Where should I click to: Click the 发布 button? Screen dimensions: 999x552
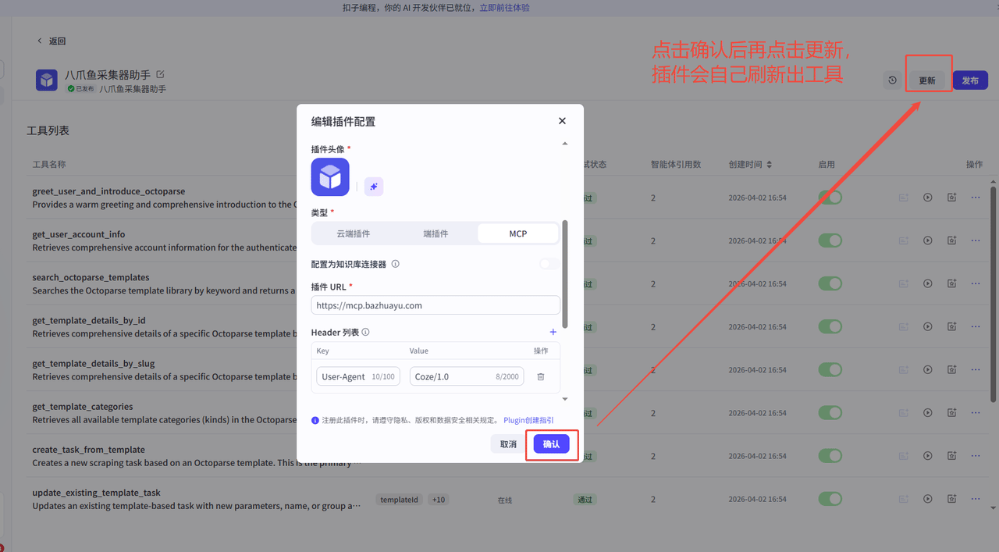[x=970, y=80]
